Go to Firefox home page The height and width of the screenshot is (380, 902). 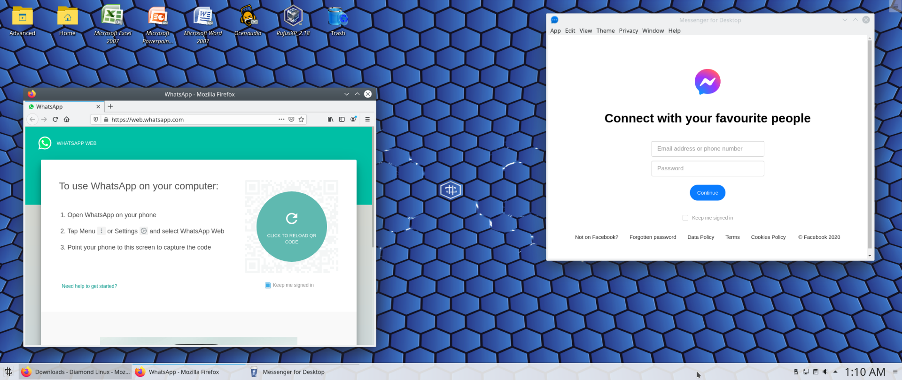67,119
